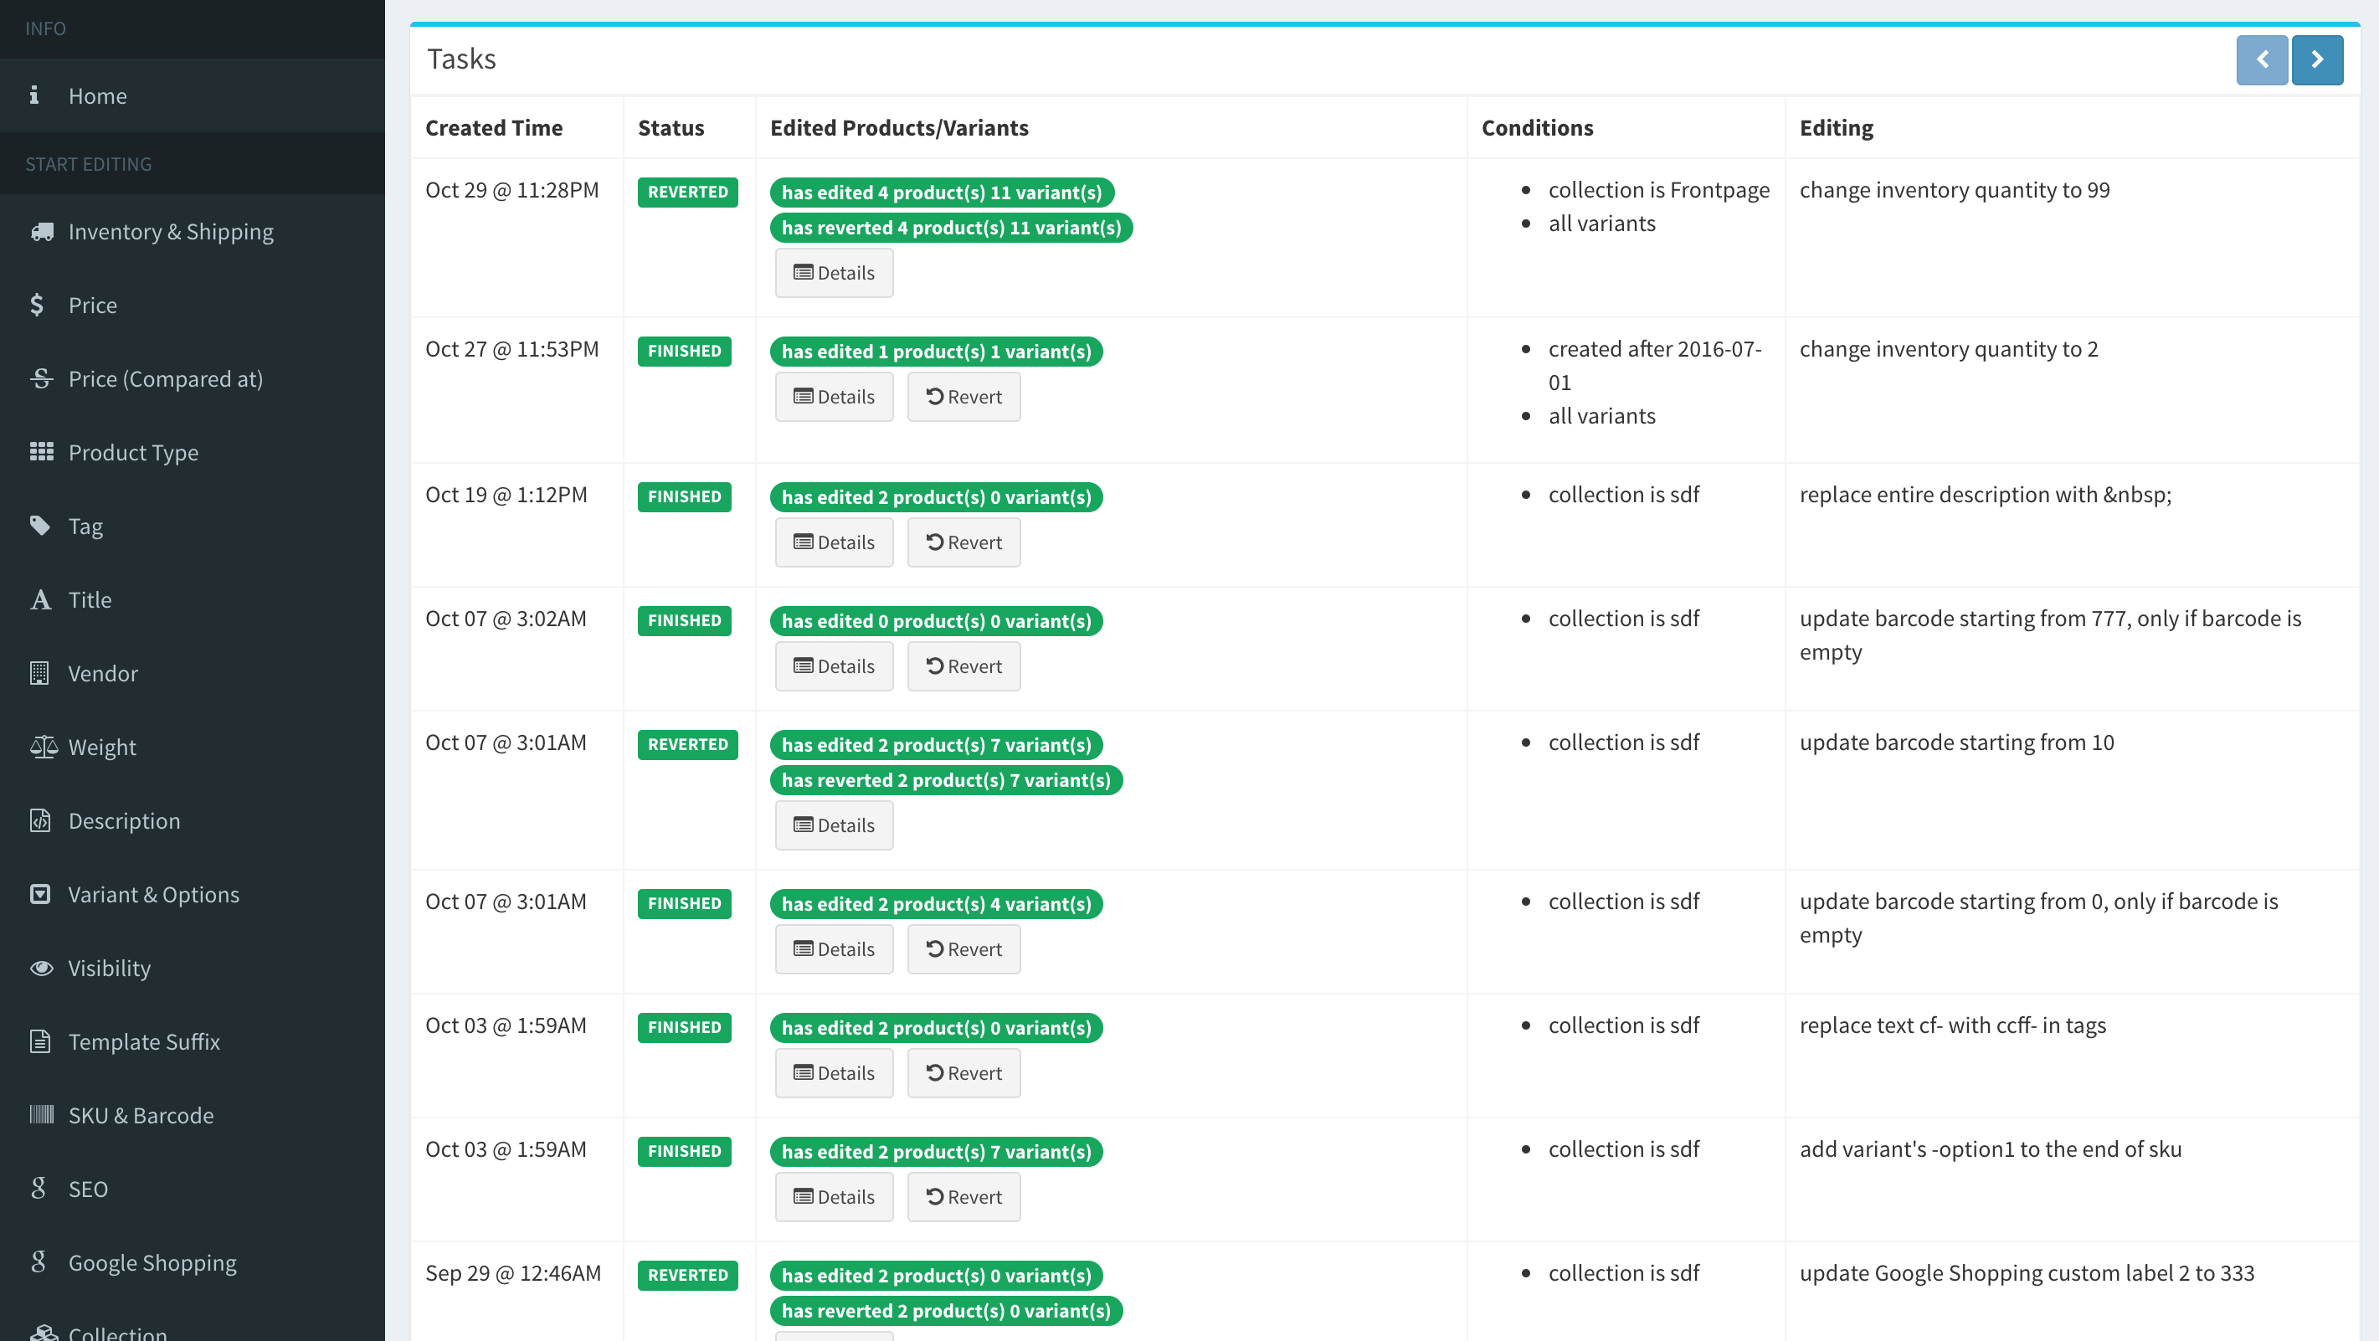This screenshot has width=2379, height=1341.
Task: Click the building icon for Vendor
Action: (x=39, y=673)
